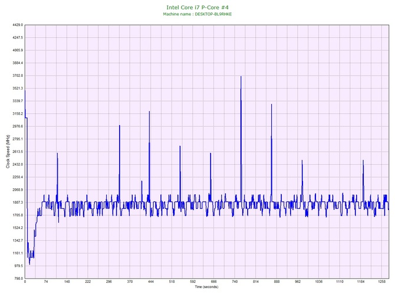Click the x-axis tick label 518

(172, 282)
